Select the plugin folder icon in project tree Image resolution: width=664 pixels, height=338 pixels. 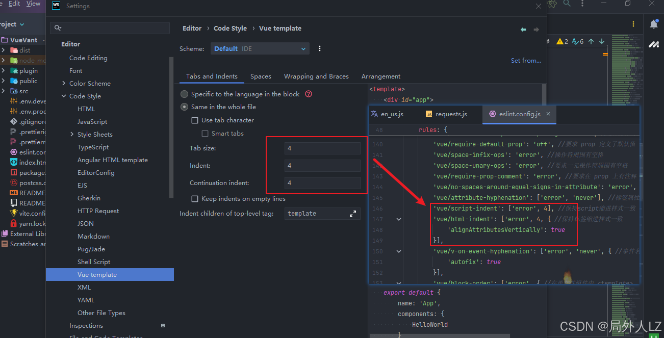[14, 71]
